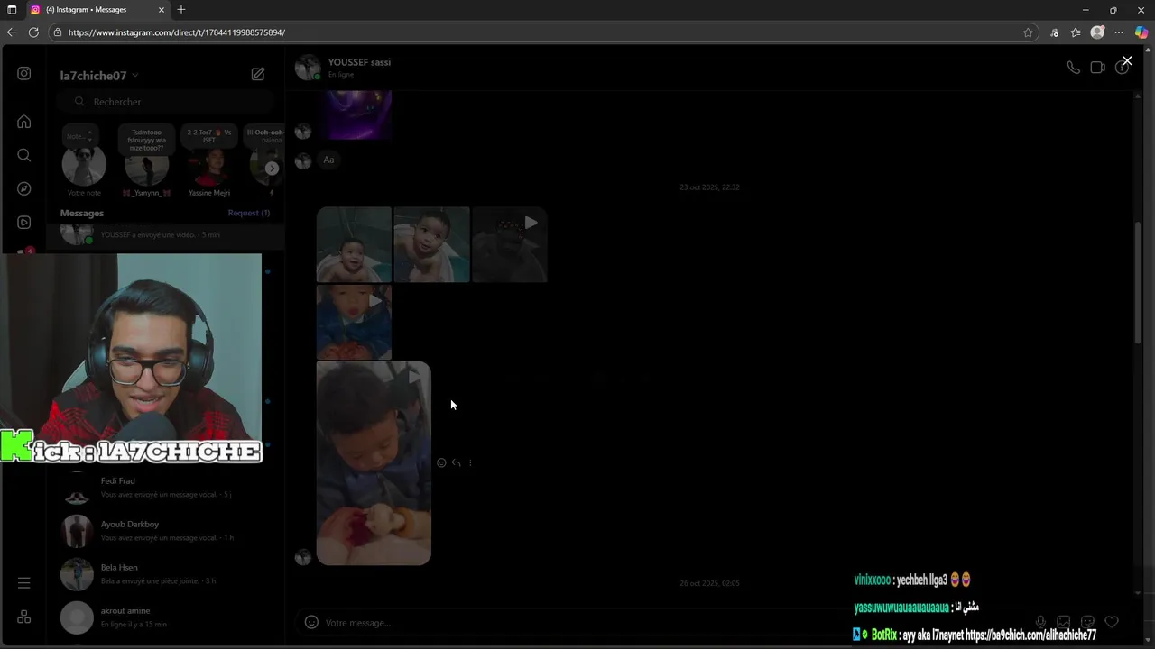Open the Request (1) link

tap(249, 213)
